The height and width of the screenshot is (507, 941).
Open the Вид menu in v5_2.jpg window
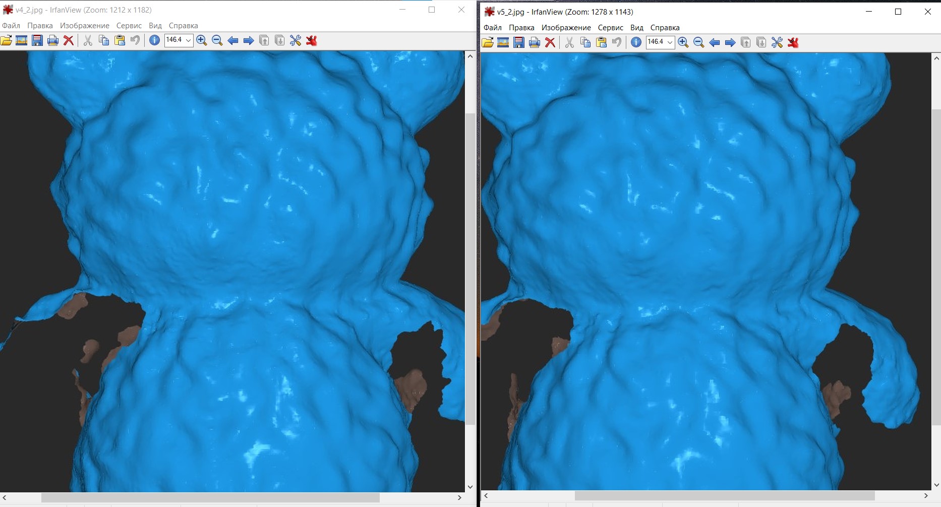(x=637, y=28)
